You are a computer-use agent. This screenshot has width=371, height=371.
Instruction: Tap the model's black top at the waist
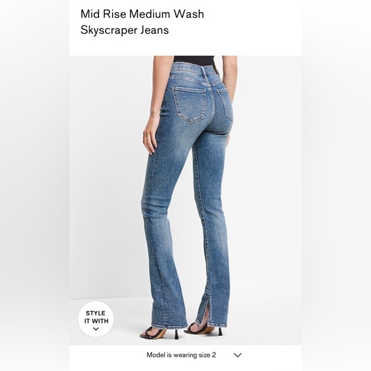194,59
